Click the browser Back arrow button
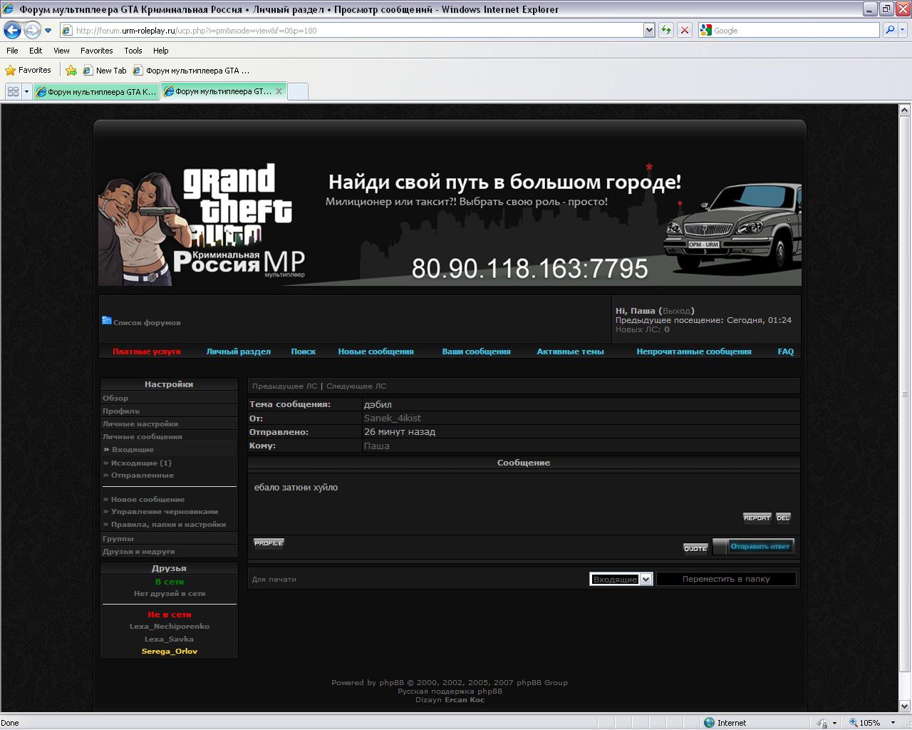Viewport: 912px width, 730px height. [x=12, y=30]
